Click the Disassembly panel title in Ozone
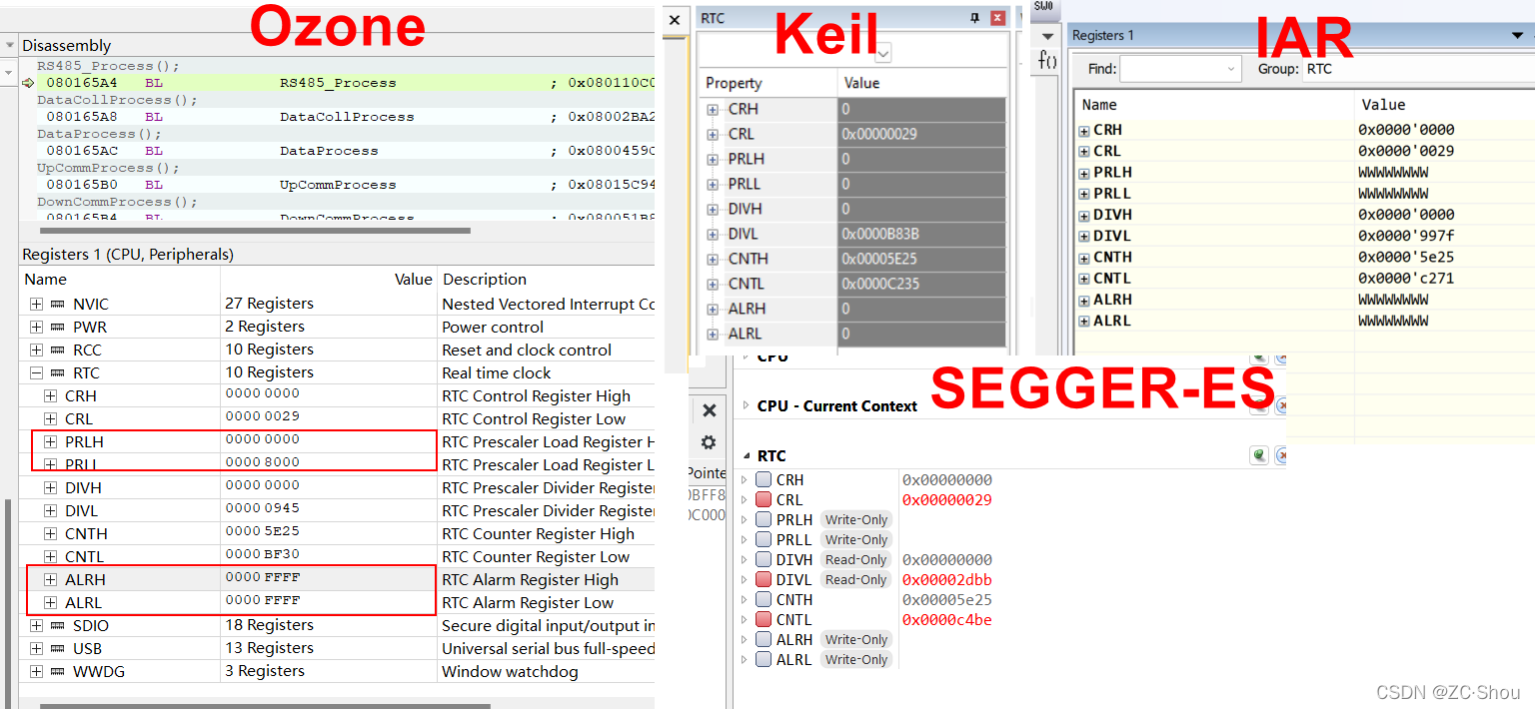The width and height of the screenshot is (1535, 709). pos(67,46)
